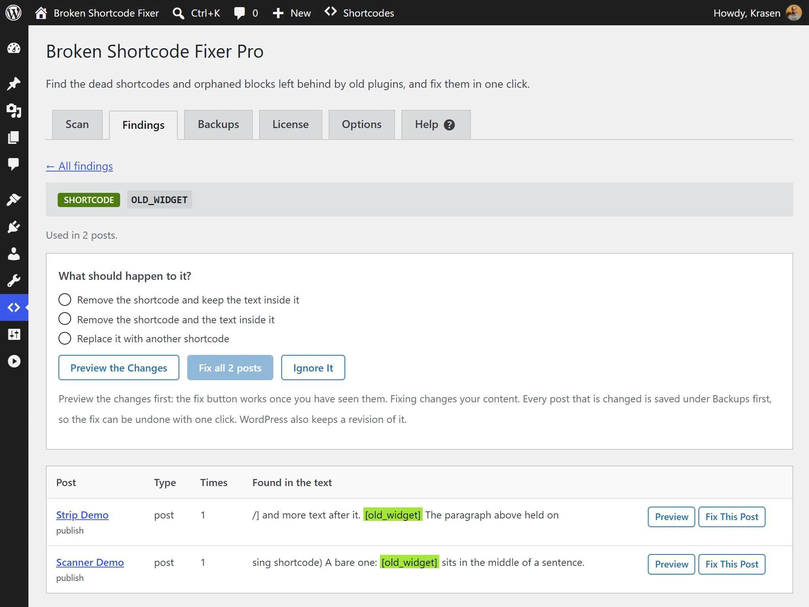Click the OLD_WIDGET code label
This screenshot has height=607, width=809.
159,200
